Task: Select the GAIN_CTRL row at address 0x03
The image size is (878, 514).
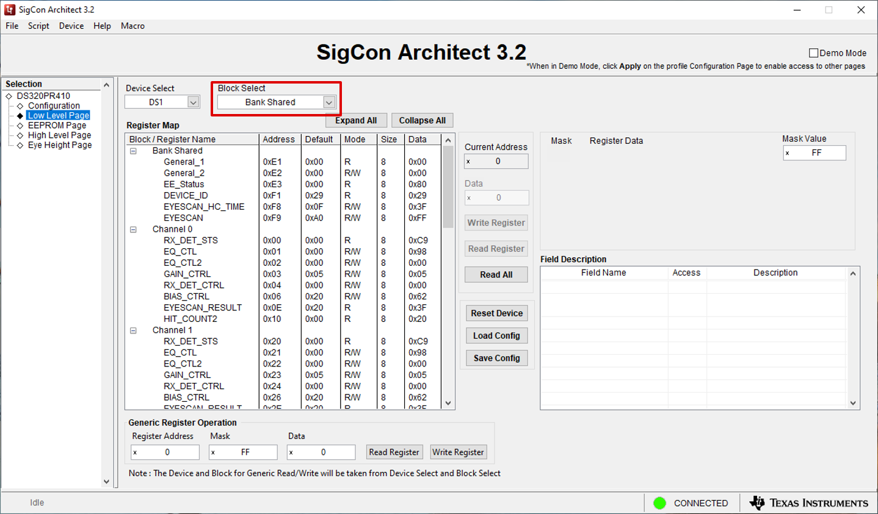Action: point(284,274)
